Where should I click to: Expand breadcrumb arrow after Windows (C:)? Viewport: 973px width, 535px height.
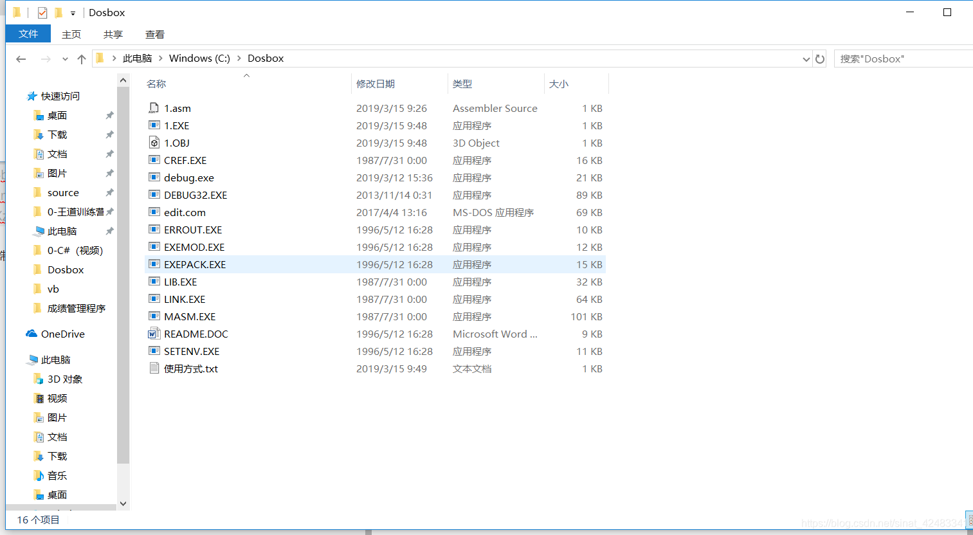(239, 58)
